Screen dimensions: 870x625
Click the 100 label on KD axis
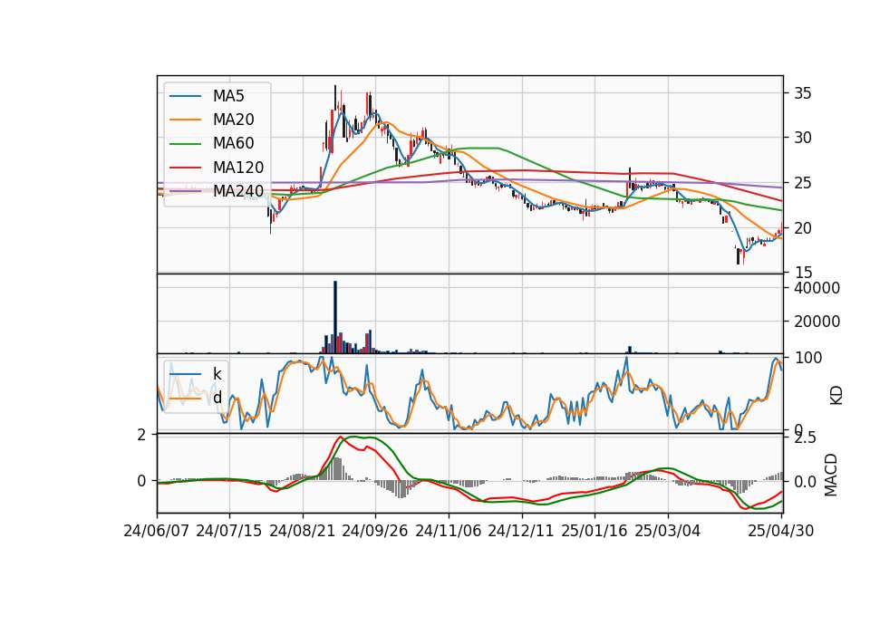click(x=807, y=359)
